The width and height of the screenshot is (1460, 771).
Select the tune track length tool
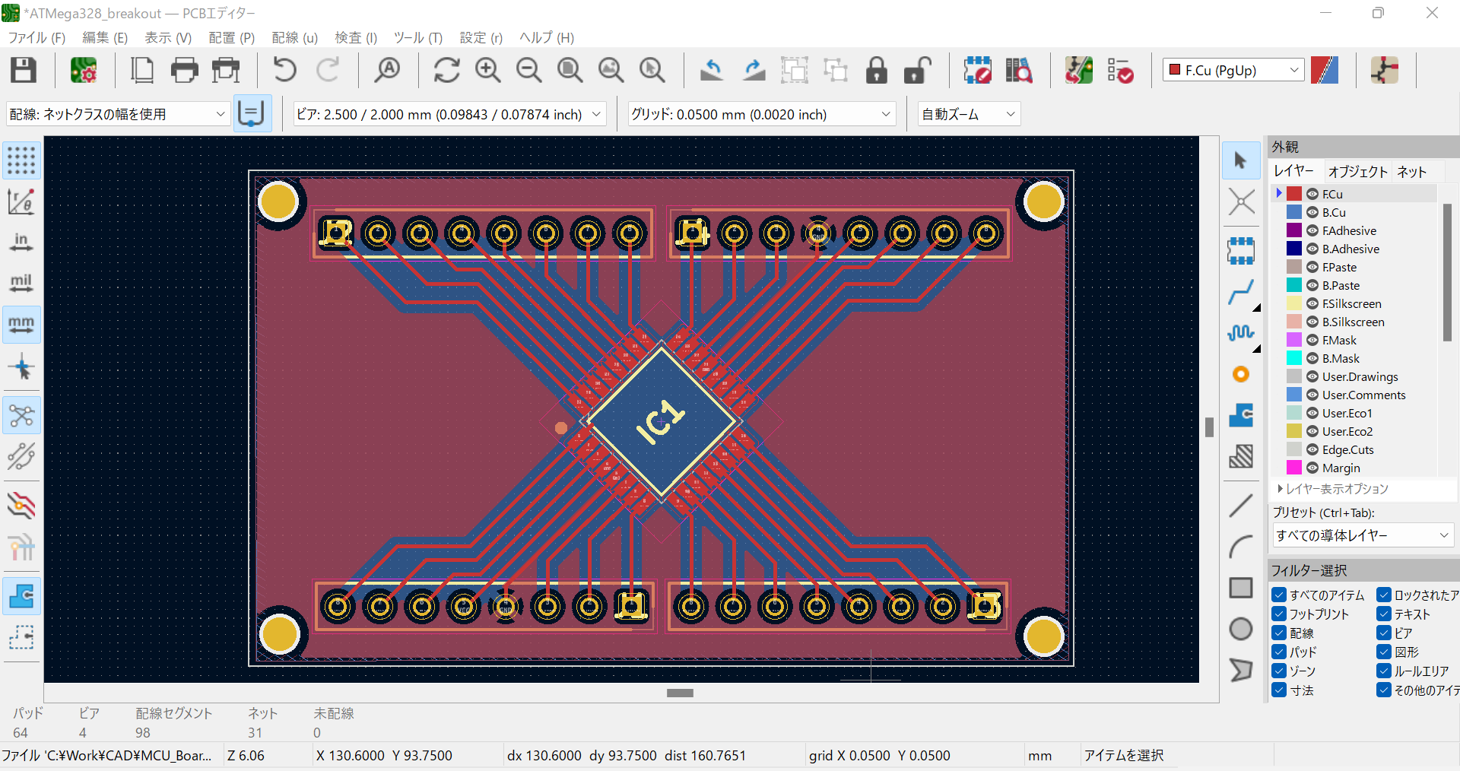point(1241,333)
